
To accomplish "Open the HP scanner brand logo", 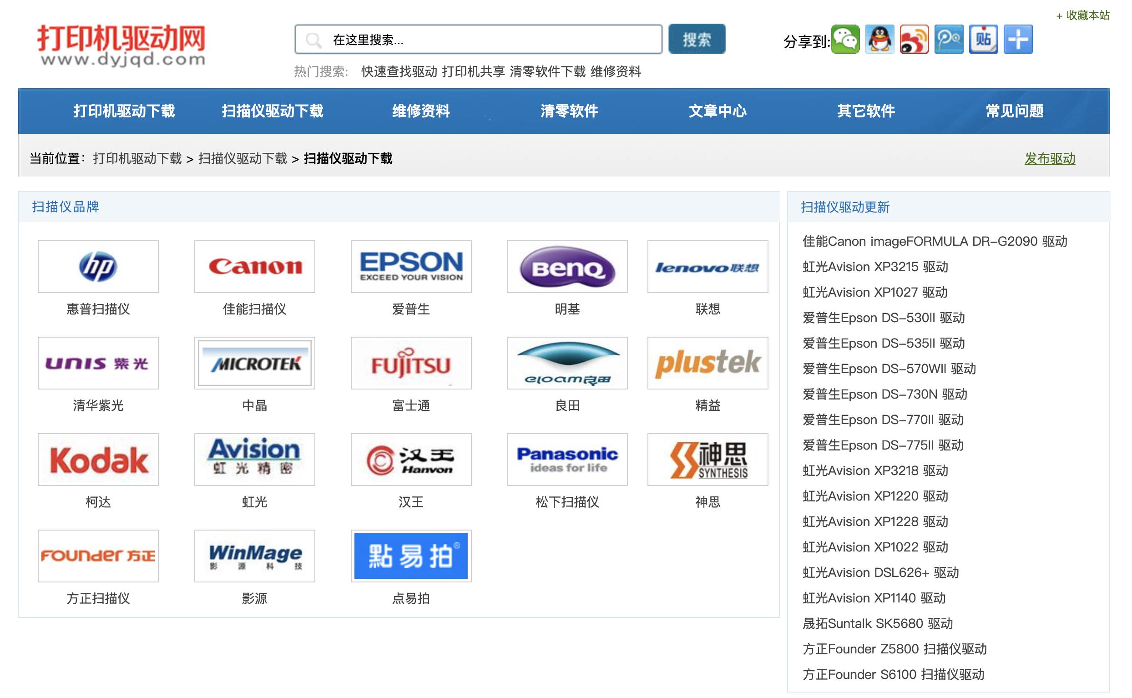I will click(98, 266).
